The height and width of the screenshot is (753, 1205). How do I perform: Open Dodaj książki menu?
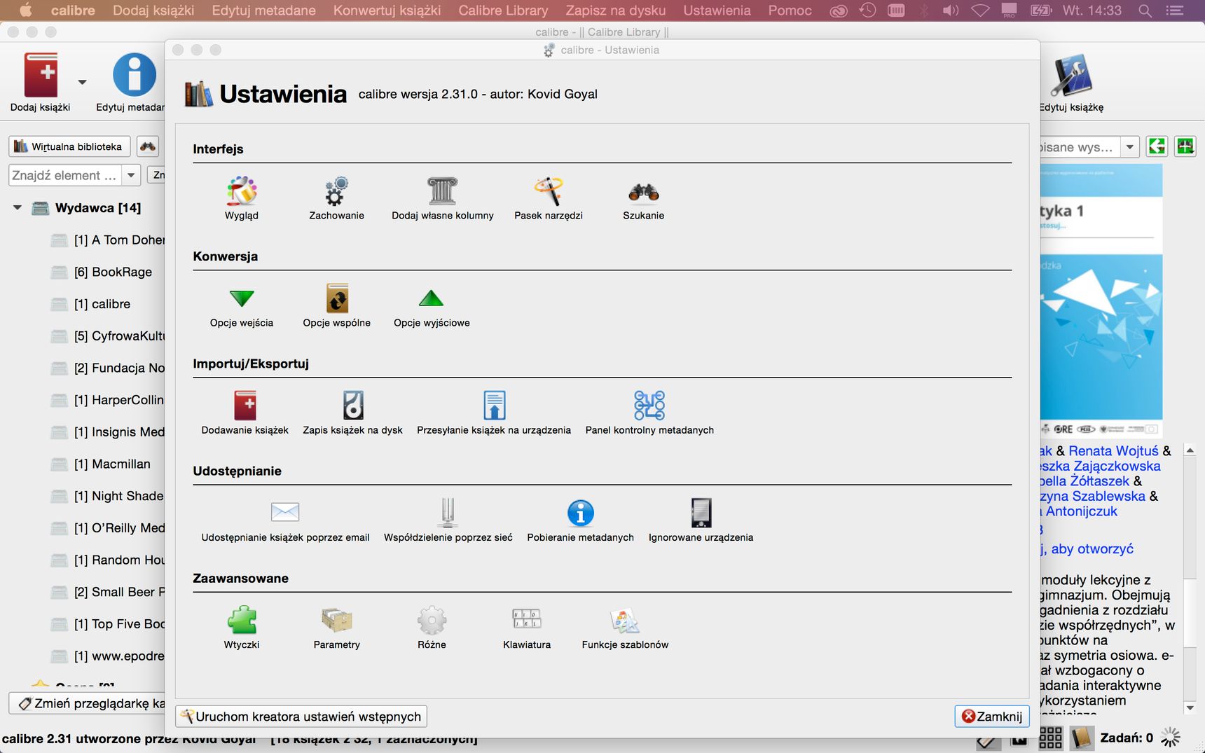point(153,11)
